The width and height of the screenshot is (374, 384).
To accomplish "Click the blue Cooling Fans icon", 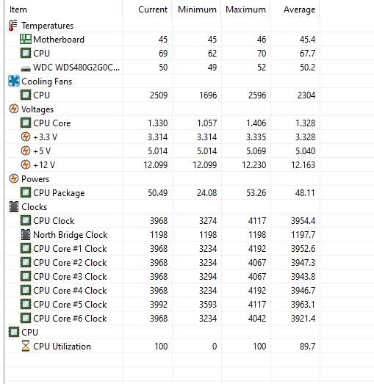I will (x=13, y=81).
